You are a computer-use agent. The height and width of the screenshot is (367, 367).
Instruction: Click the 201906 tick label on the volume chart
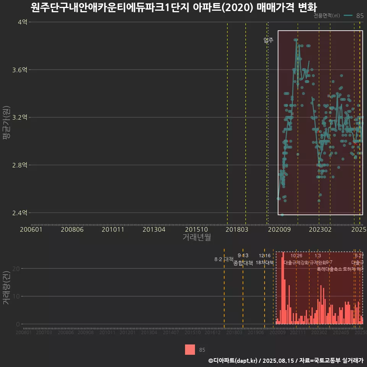(x=256, y=332)
